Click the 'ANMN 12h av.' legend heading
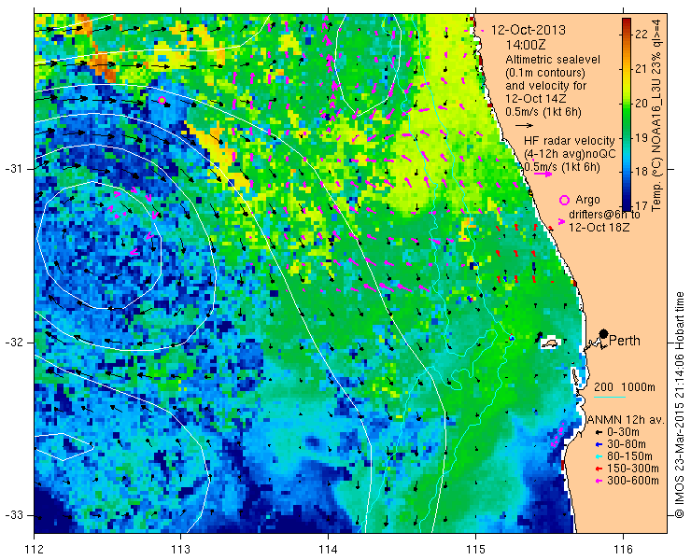This screenshot has width=691, height=560. point(627,420)
